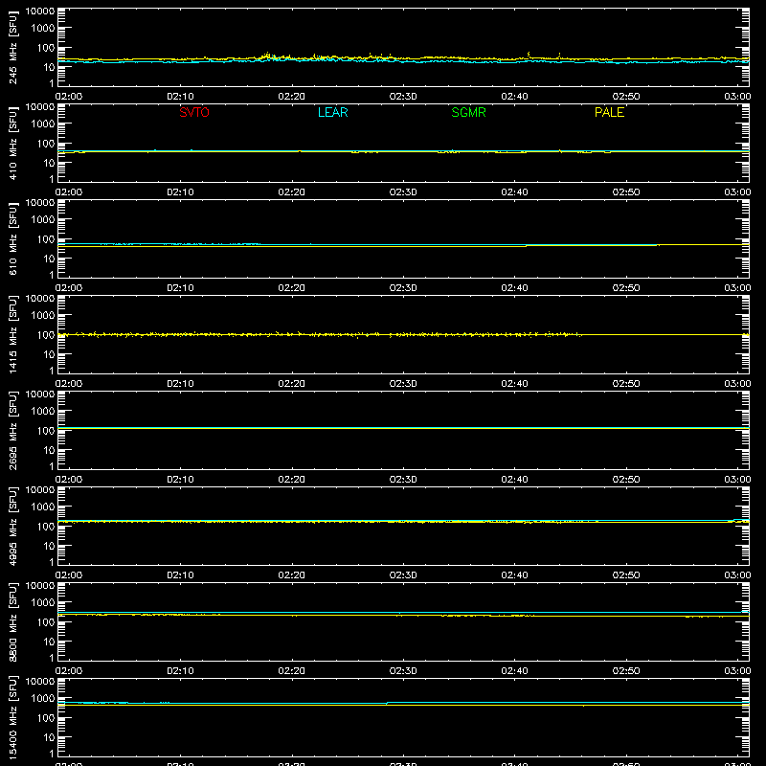Select the 1415 MHz [SFU] axis label
766x766 pixels.
click(x=12, y=334)
